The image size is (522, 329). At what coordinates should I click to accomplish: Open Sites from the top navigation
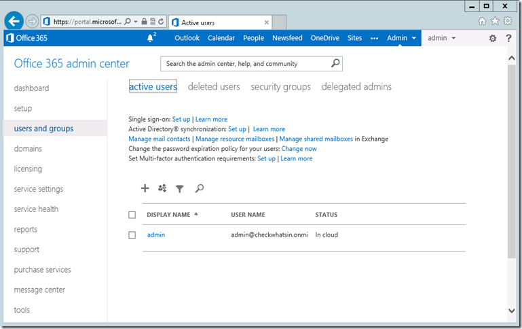click(354, 38)
